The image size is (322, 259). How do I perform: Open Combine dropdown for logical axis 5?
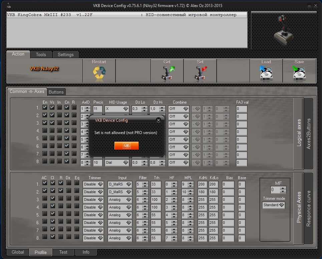click(179, 139)
